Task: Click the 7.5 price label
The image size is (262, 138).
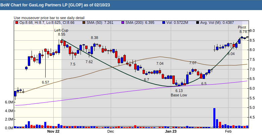Action: (x=73, y=64)
